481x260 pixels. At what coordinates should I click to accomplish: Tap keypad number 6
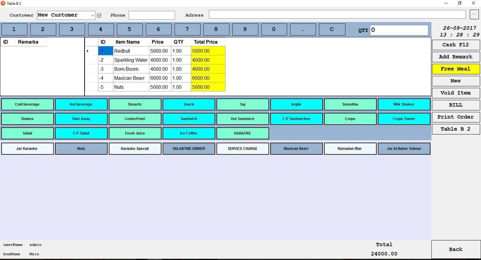[158, 29]
